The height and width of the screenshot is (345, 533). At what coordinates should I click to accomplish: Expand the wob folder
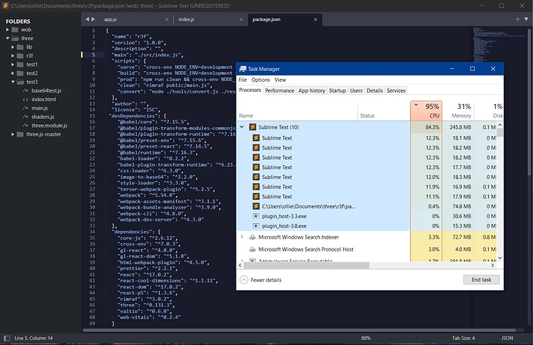tap(8, 30)
